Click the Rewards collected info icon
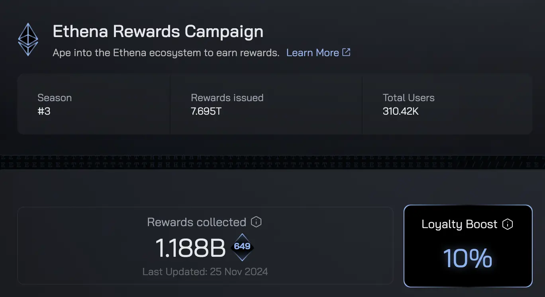The height and width of the screenshot is (297, 545). click(256, 222)
